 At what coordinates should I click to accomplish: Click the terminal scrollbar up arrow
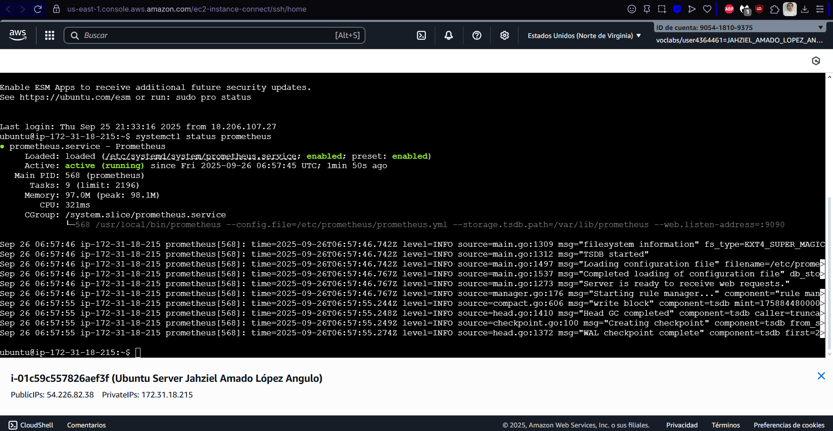pyautogui.click(x=829, y=77)
